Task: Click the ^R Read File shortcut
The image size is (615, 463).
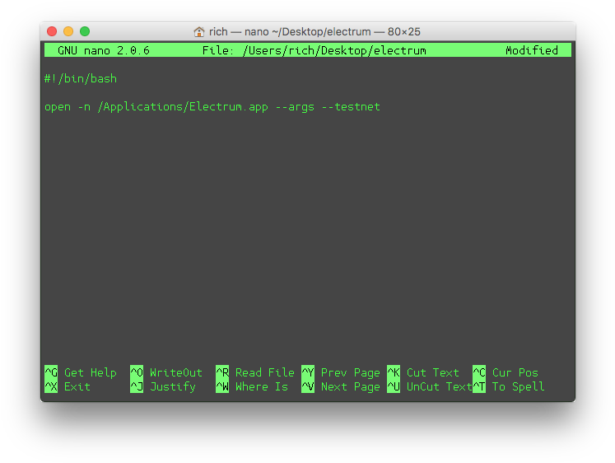Action: 255,372
